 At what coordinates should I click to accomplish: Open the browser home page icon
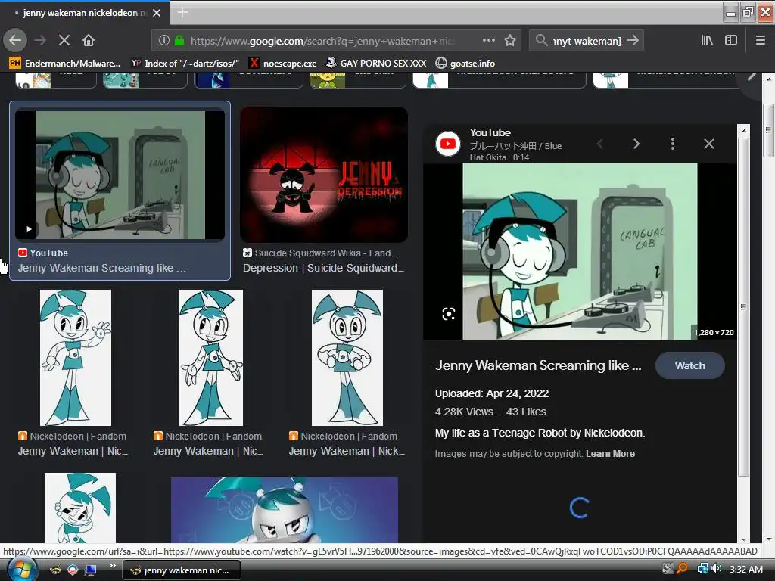pyautogui.click(x=89, y=41)
